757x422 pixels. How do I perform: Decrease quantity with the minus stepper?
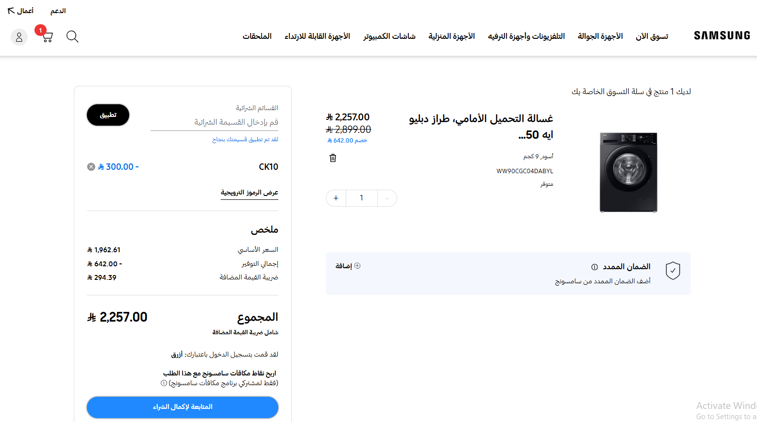[x=387, y=198]
